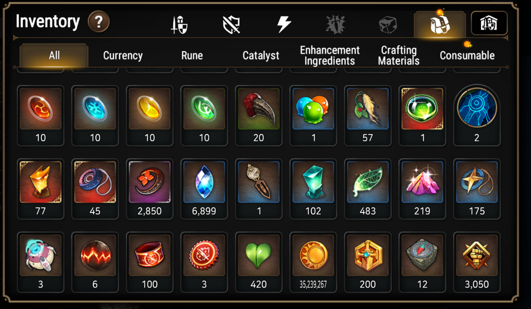The image size is (531, 309).
Task: Open the spiky burst category icon
Action: pos(336,25)
